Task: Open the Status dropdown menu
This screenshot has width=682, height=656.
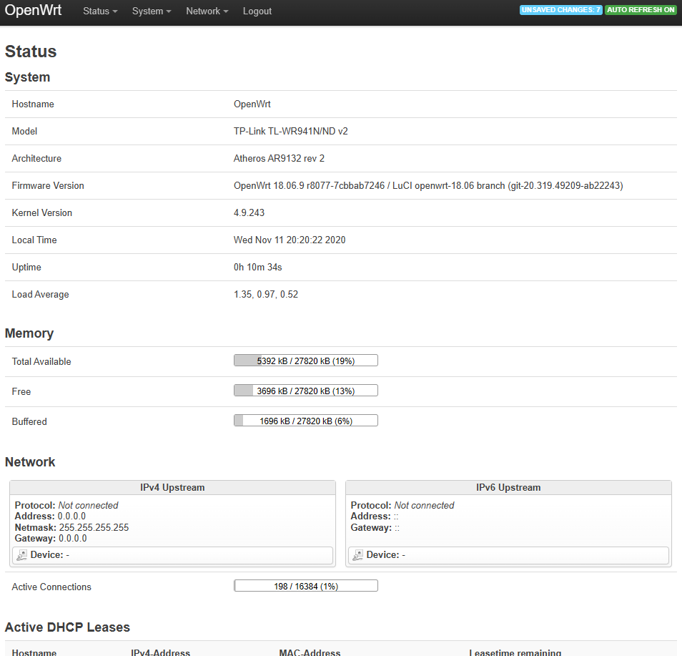Action: [x=99, y=11]
